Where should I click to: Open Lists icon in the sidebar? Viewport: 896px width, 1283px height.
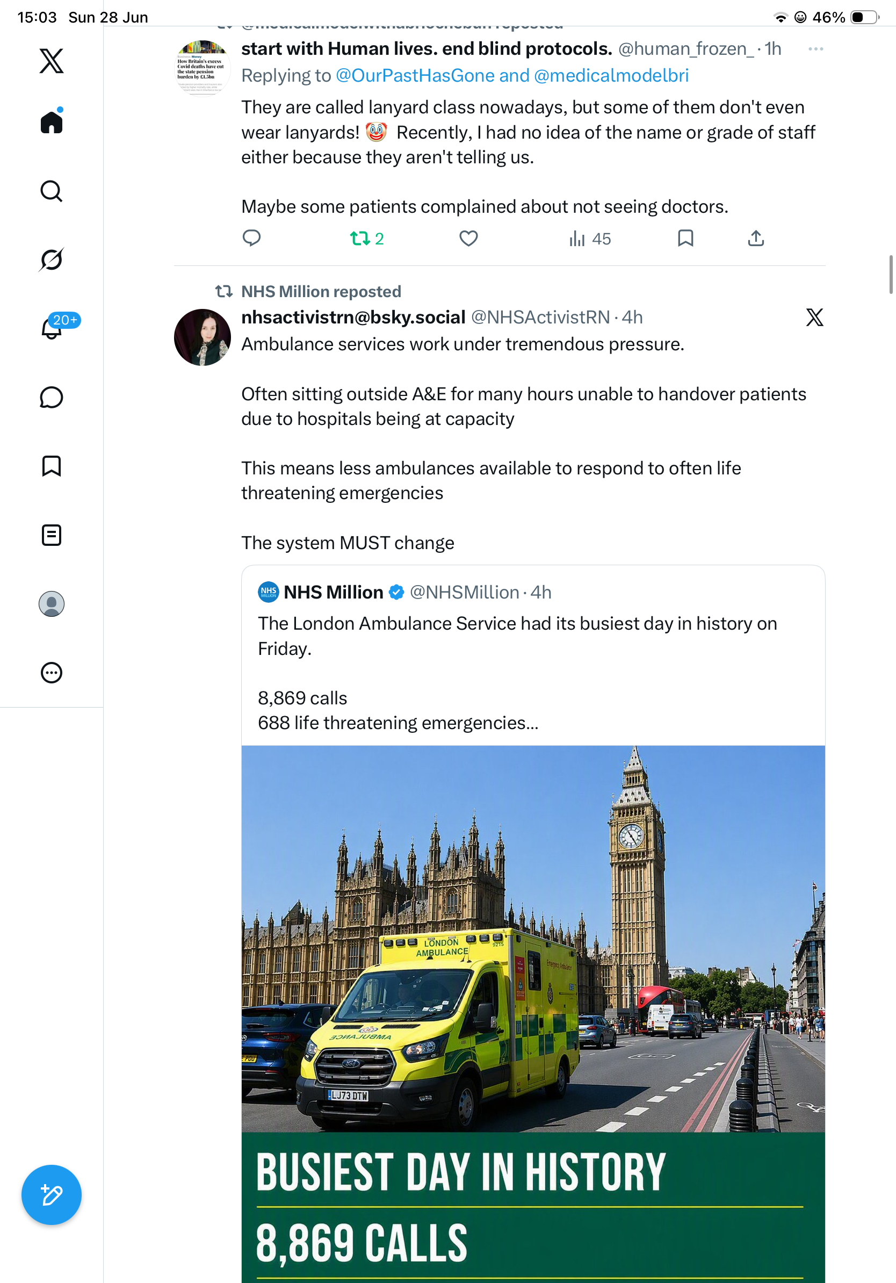[x=52, y=535]
